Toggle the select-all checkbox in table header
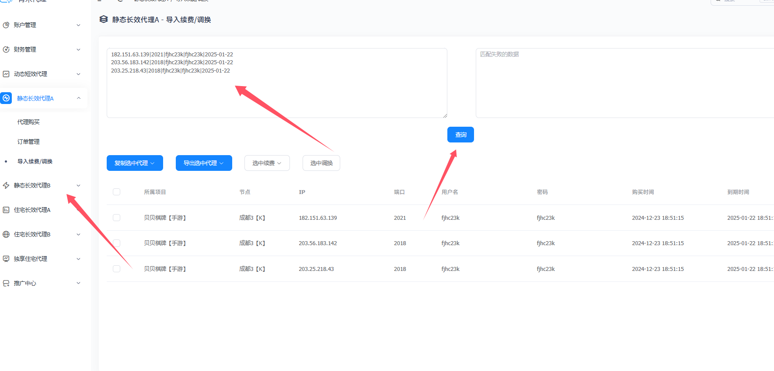Viewport: 774px width, 371px height. pyautogui.click(x=116, y=192)
